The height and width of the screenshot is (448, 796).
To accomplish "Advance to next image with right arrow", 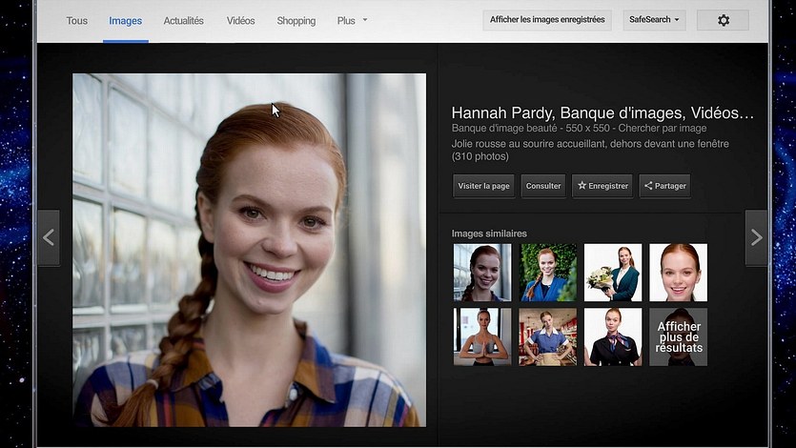I will point(756,237).
